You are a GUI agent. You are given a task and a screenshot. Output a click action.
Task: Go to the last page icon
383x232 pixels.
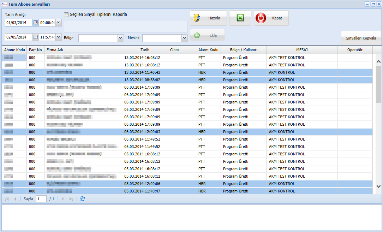71,199
